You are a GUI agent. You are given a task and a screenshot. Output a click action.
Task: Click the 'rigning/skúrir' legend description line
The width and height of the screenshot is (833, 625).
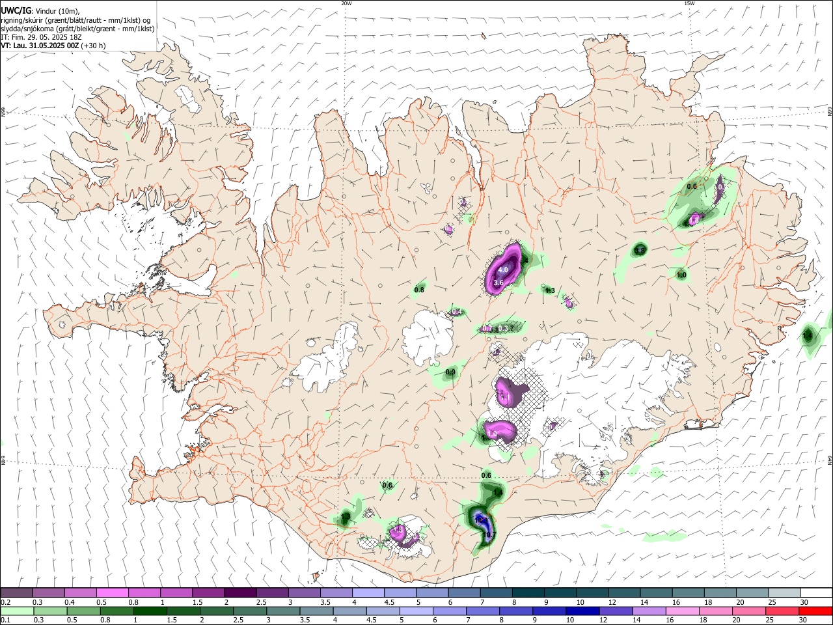tap(75, 20)
